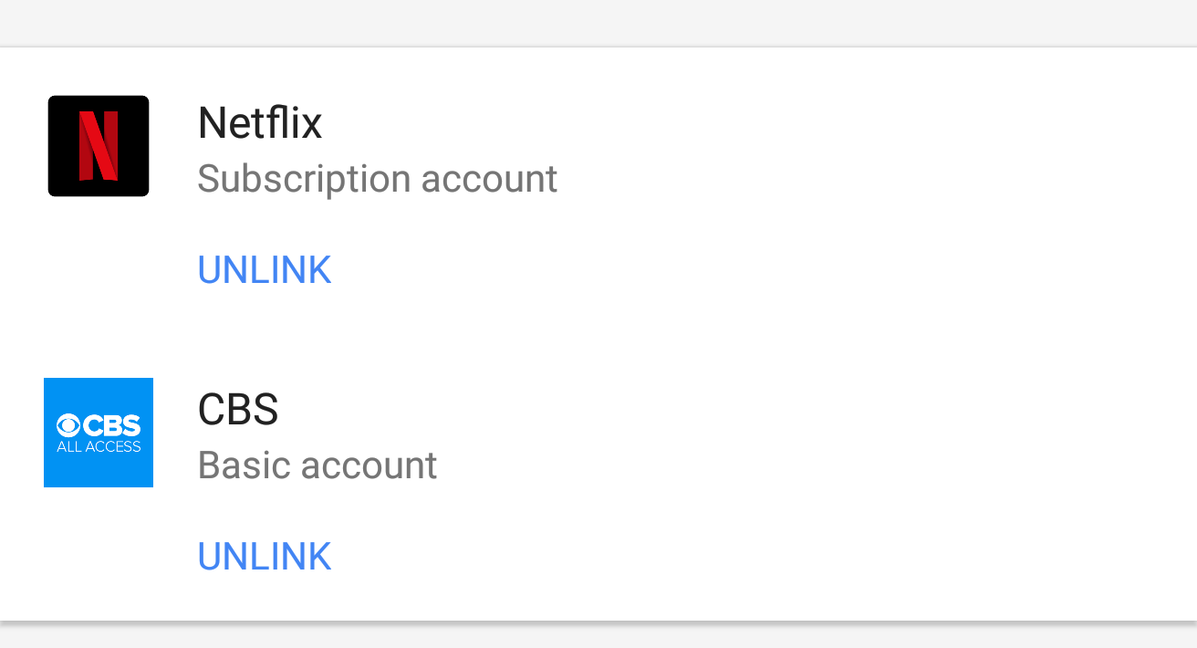Click empty space right of Netflix title
This screenshot has height=648, width=1197.
coord(730,122)
